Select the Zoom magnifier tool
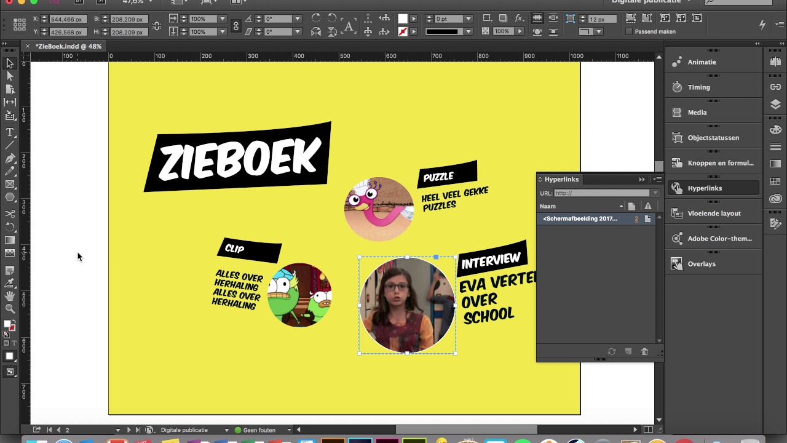Image resolution: width=787 pixels, height=443 pixels. 10,309
